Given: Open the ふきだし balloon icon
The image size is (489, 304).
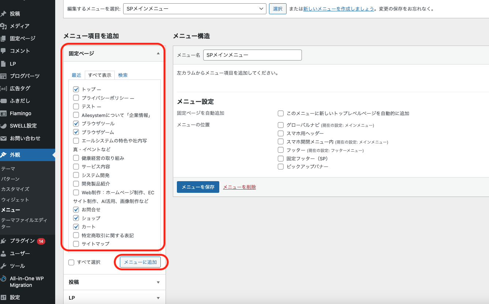Looking at the screenshot, I should click(3, 101).
